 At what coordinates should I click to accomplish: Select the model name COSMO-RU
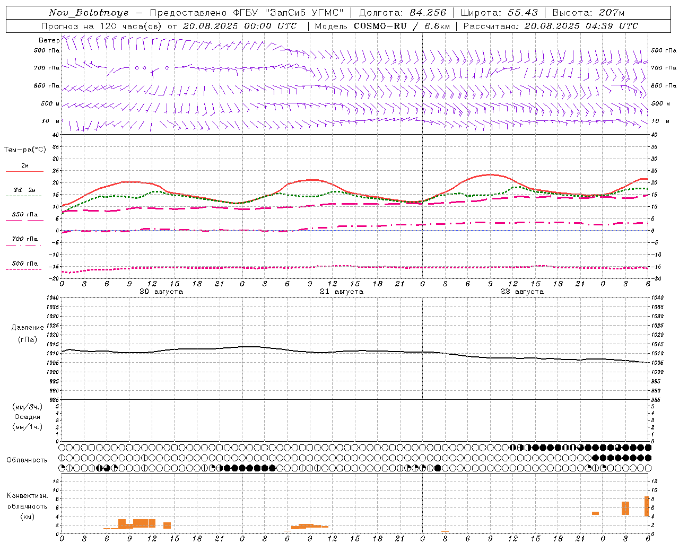pyautogui.click(x=380, y=26)
